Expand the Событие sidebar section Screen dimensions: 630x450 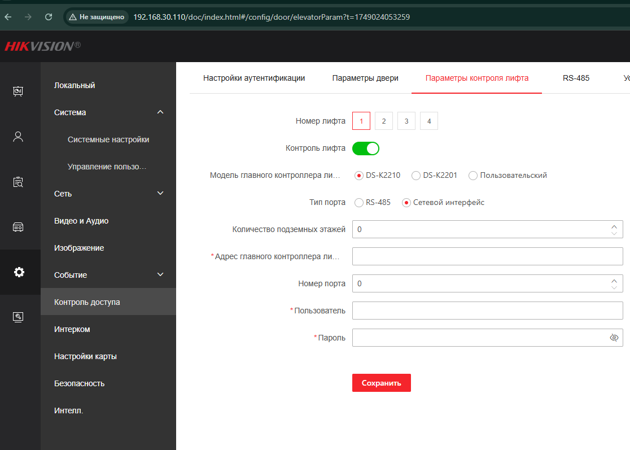click(160, 275)
